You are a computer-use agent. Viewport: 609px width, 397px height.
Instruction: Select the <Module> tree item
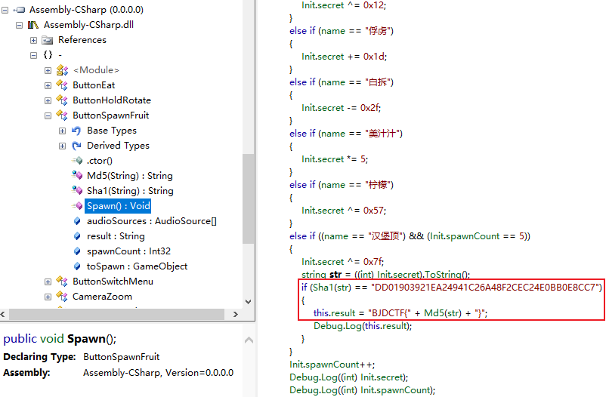coord(96,70)
